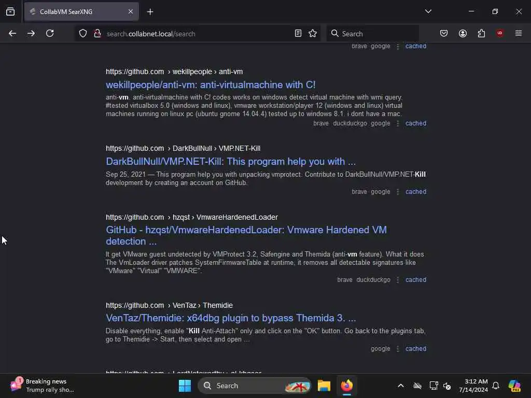The width and height of the screenshot is (531, 398).
Task: Open Breaking news widget on taskbar
Action: [42, 386]
